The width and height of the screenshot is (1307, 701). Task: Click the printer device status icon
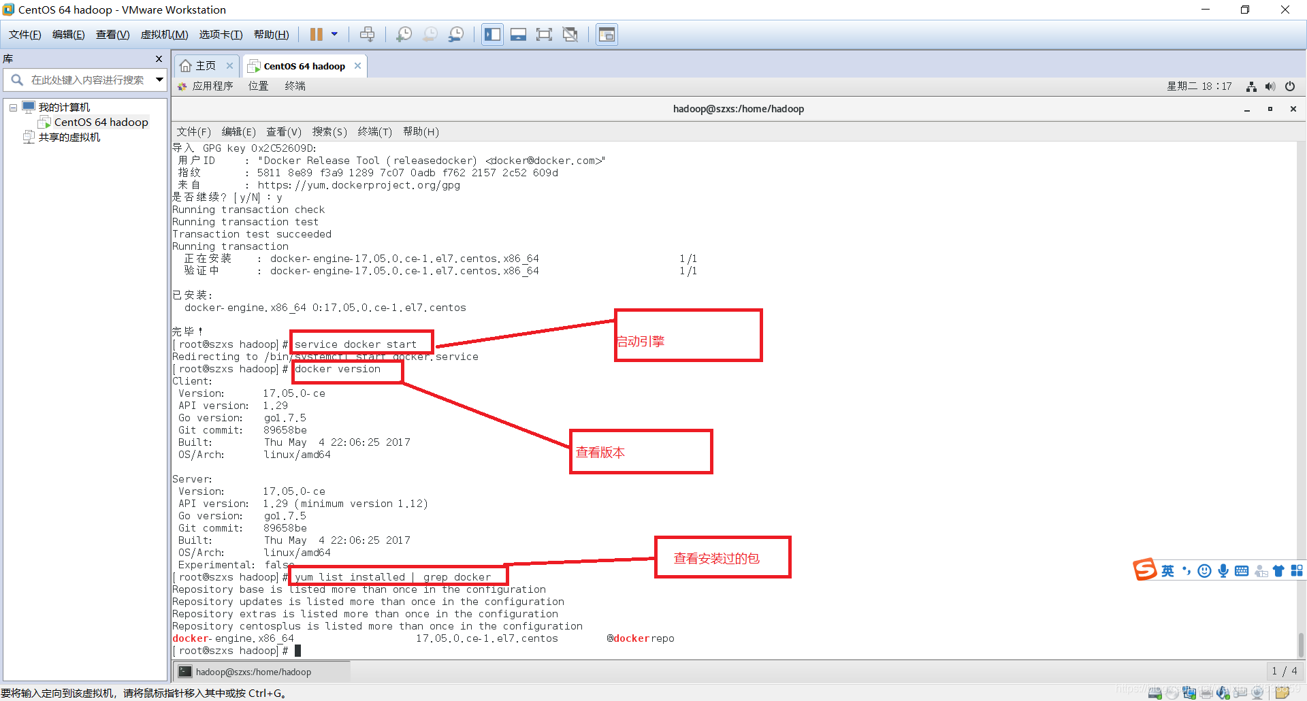(x=1206, y=693)
